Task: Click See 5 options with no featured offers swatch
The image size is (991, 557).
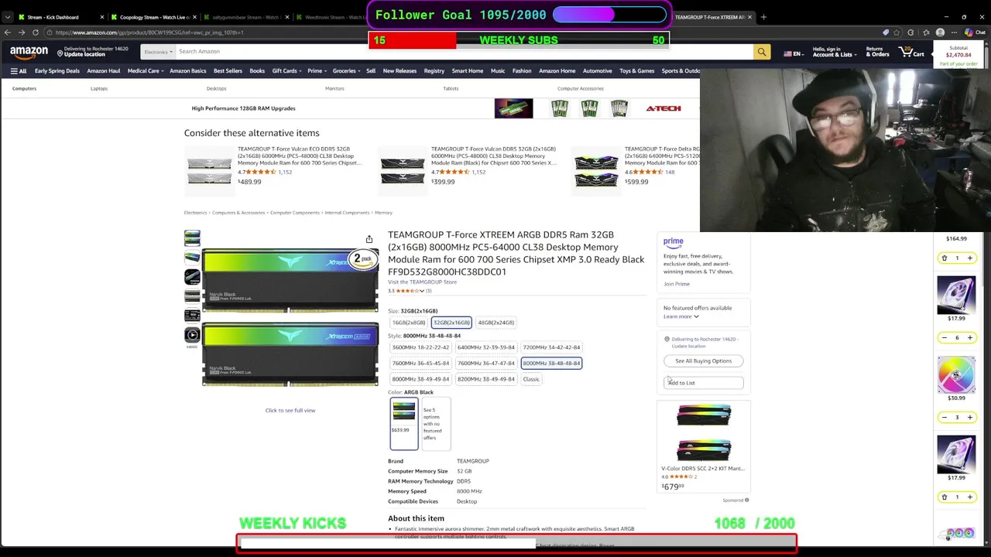Action: pyautogui.click(x=436, y=424)
